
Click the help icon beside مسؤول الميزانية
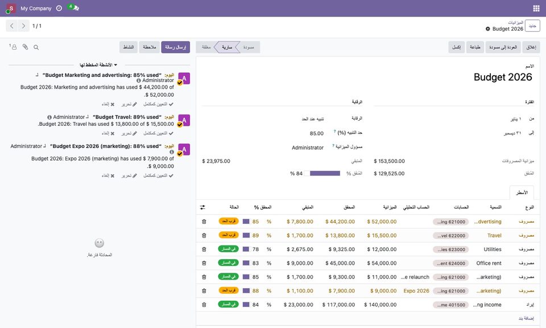(333, 146)
